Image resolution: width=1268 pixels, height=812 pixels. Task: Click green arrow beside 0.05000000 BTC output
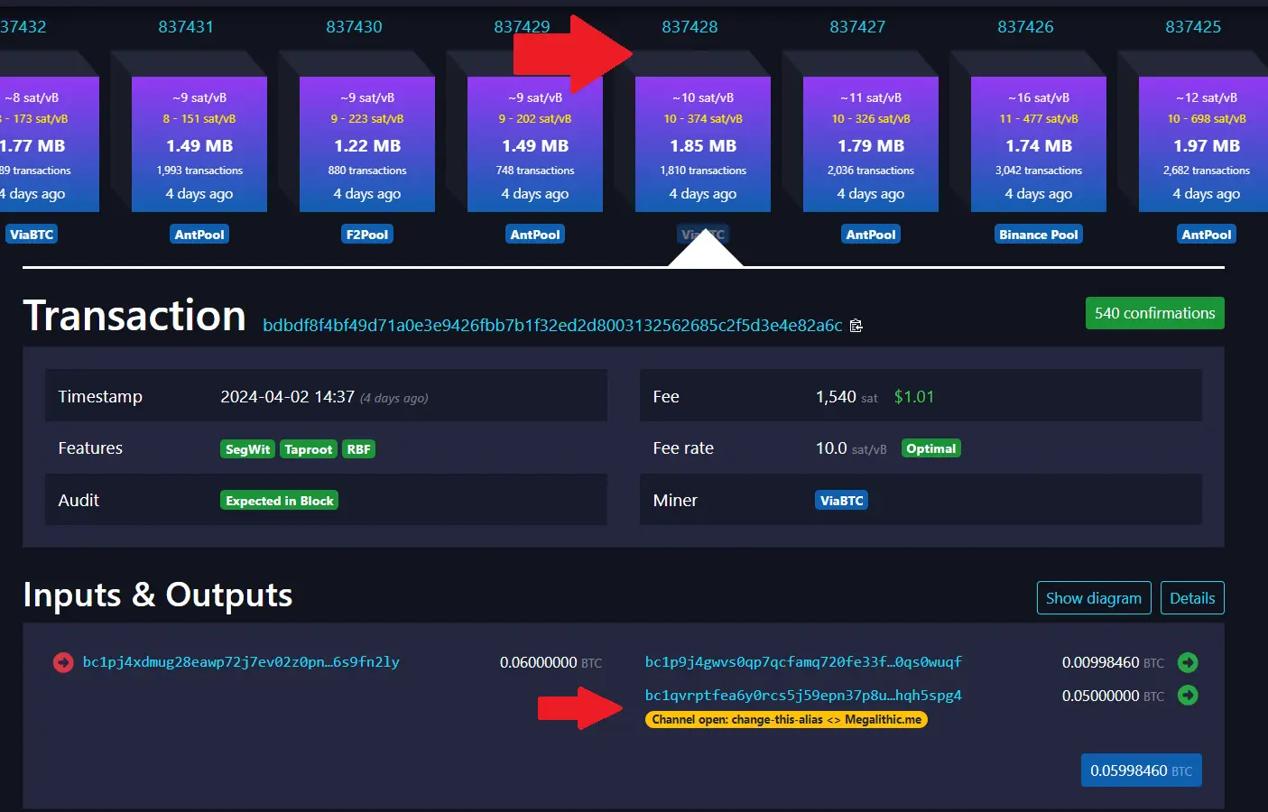(x=1188, y=696)
